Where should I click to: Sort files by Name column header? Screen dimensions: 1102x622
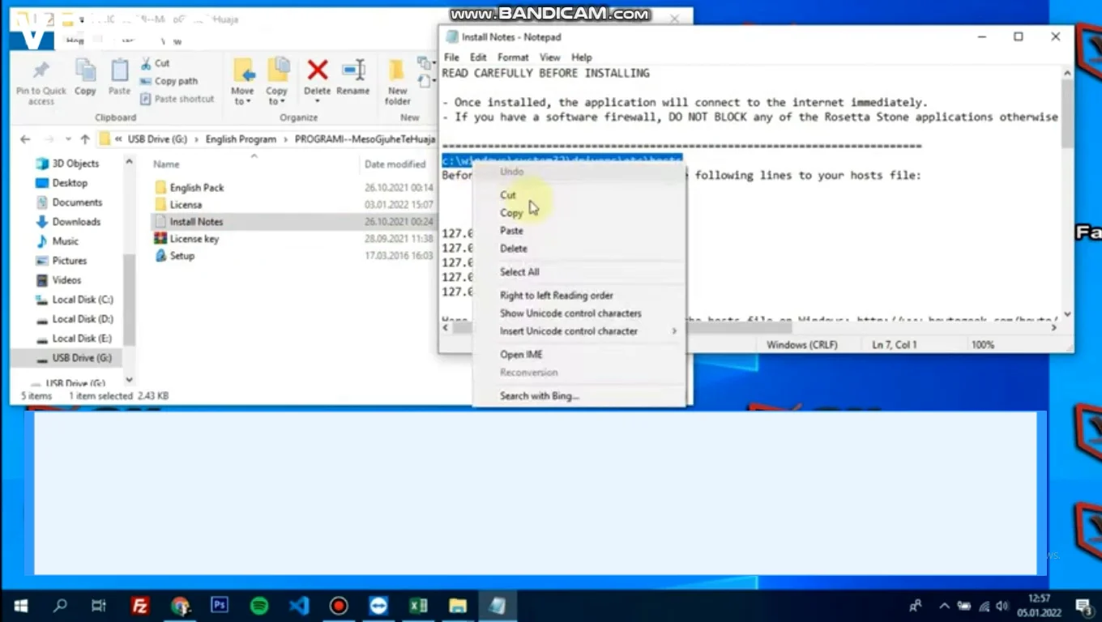(166, 164)
